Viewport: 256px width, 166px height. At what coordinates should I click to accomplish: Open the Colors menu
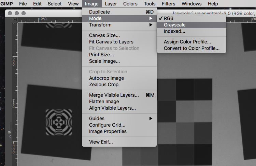[x=130, y=4]
